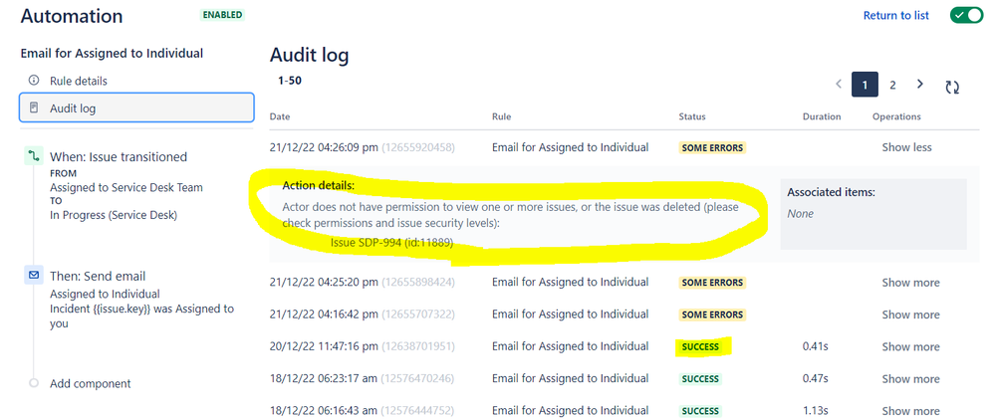
Task: Click the Add component circle marker
Action: coord(34,383)
